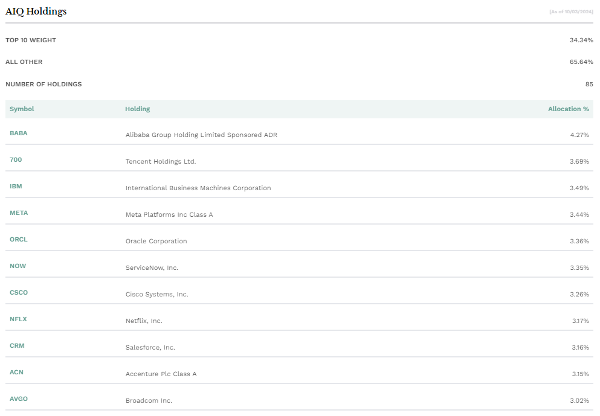Click the 3.26% allocation for Cisco
The height and width of the screenshot is (416, 600).
[579, 295]
